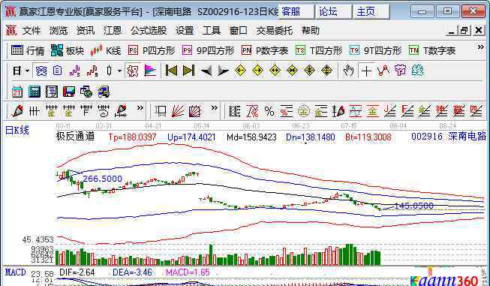Click the yellow diamond with single right arrow
This screenshot has width=490, height=286.
(x=257, y=71)
